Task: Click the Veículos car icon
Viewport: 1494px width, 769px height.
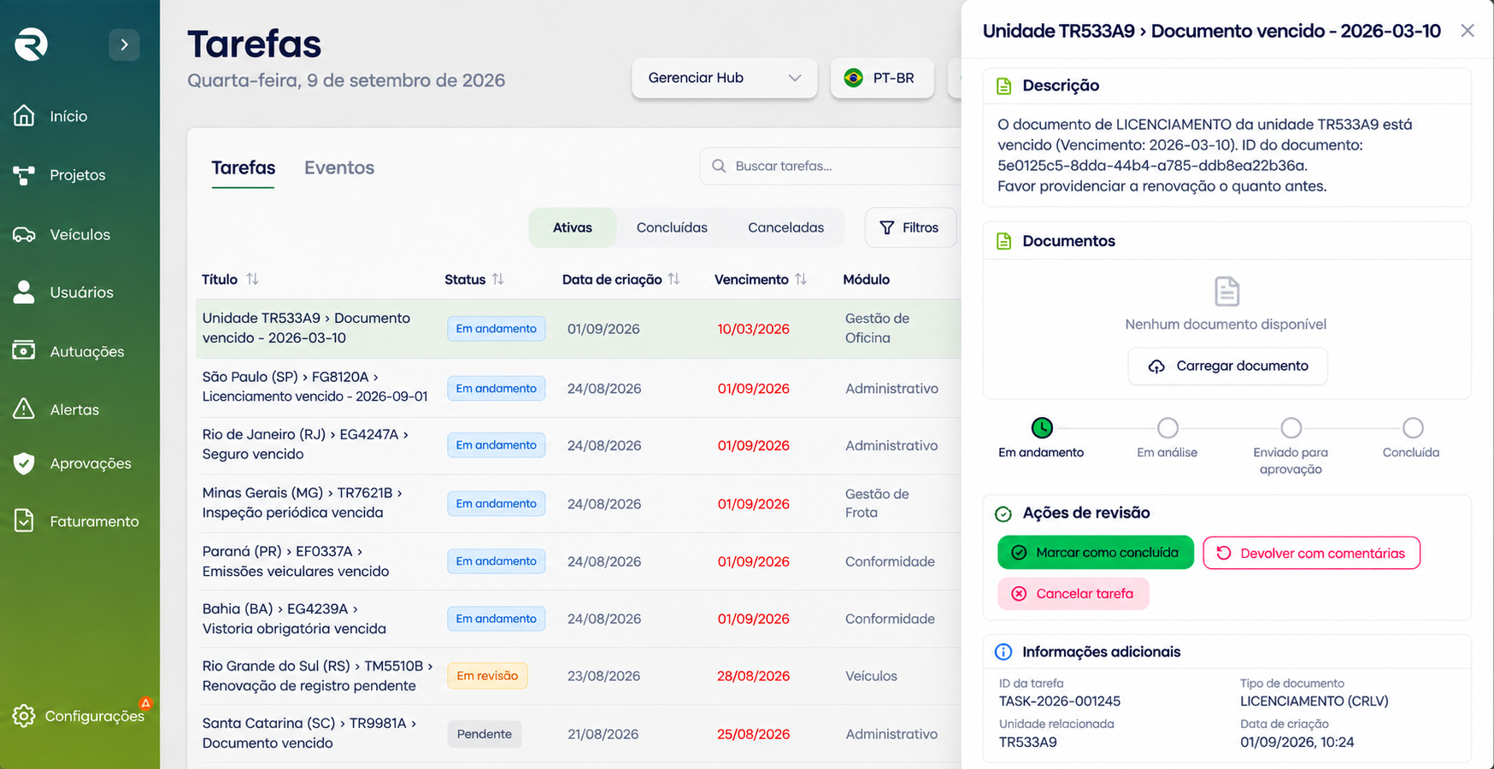Action: tap(24, 234)
